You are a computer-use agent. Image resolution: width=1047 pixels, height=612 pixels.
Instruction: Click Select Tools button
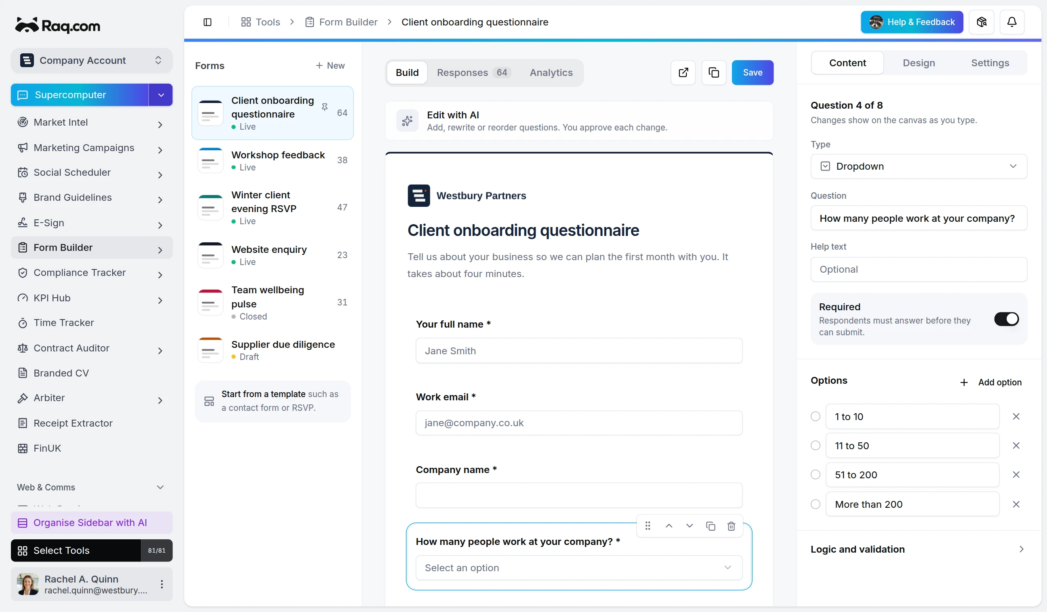coord(76,551)
